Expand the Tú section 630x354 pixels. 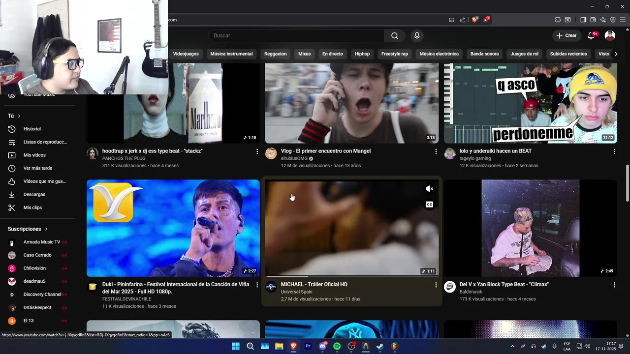pos(14,116)
